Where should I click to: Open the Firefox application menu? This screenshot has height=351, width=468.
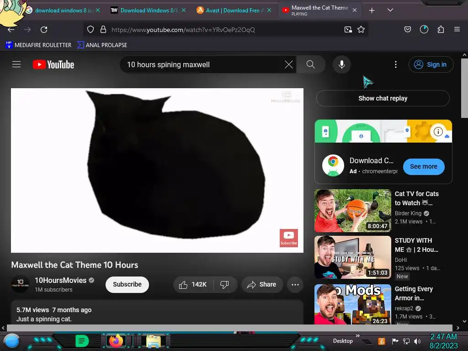[x=457, y=29]
